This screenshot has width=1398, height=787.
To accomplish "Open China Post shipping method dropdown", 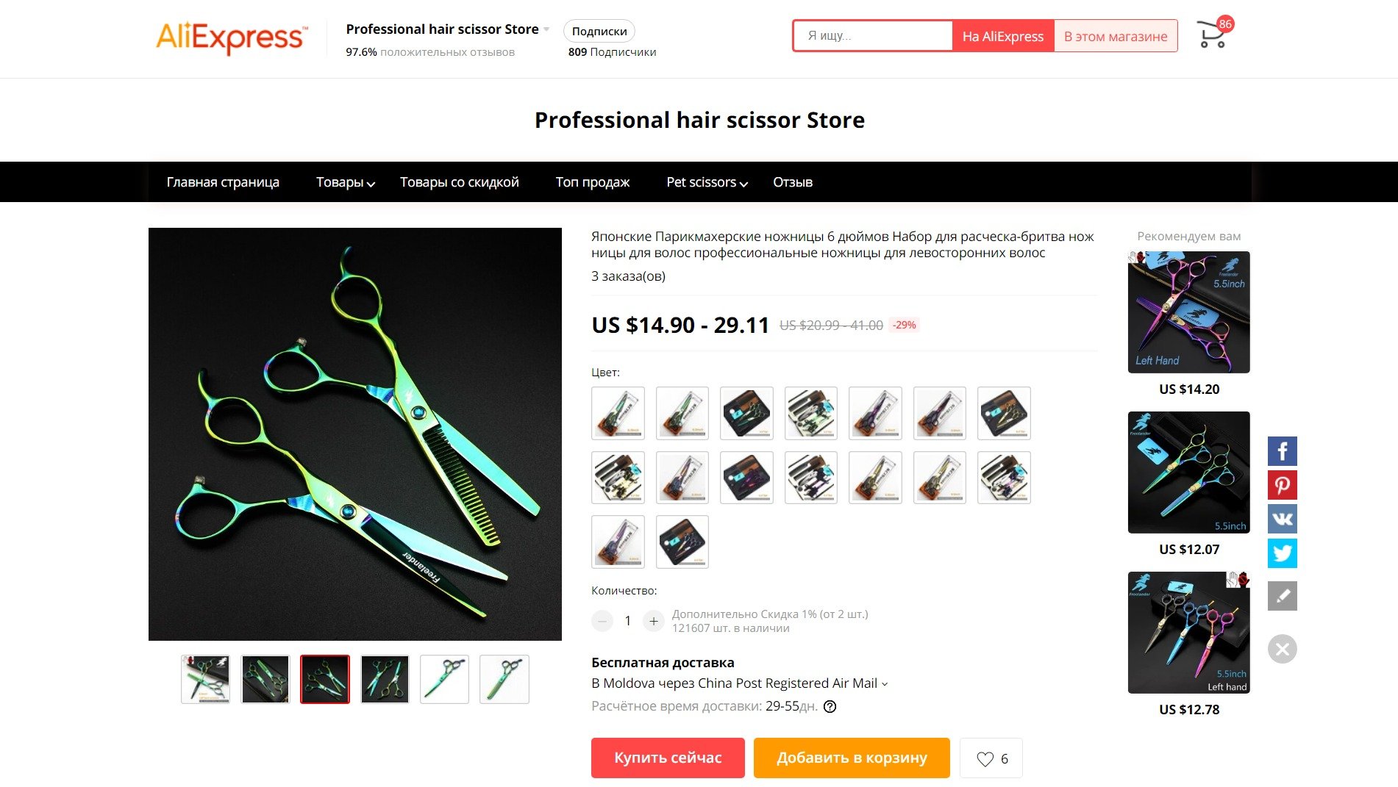I will click(740, 683).
